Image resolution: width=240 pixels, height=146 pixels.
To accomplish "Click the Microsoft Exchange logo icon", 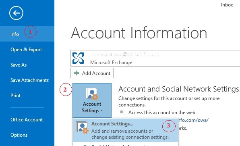I will [x=78, y=58].
